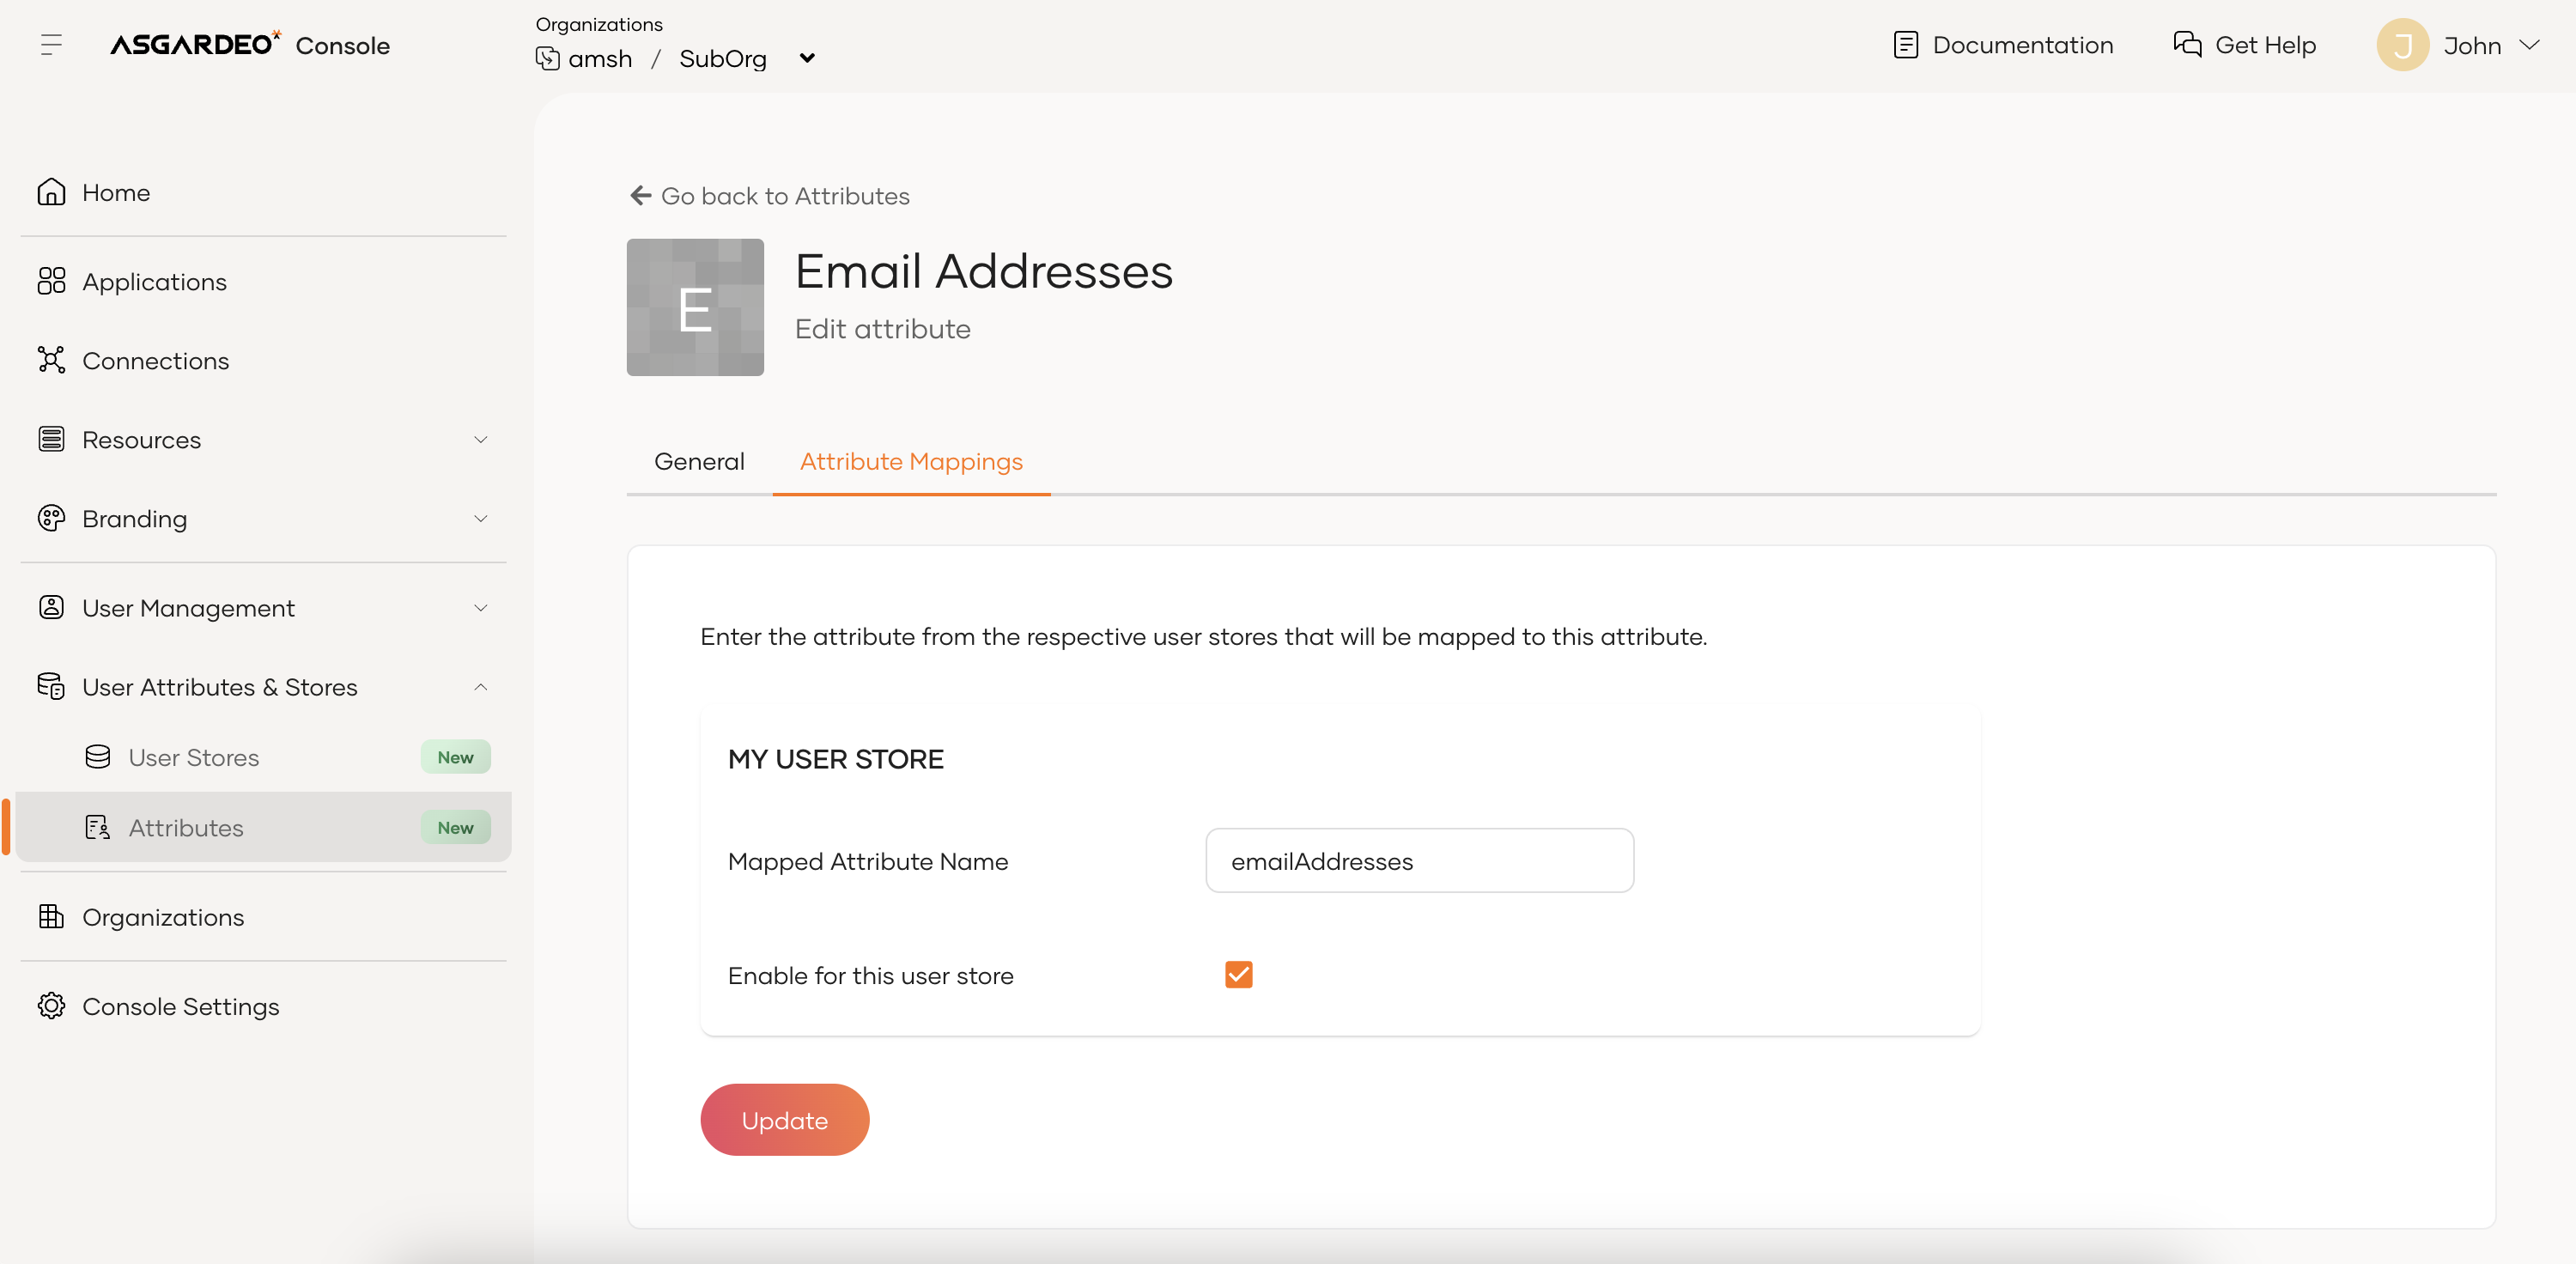Click the Get Help chat icon
Viewport: 2576px width, 1264px height.
point(2187,45)
